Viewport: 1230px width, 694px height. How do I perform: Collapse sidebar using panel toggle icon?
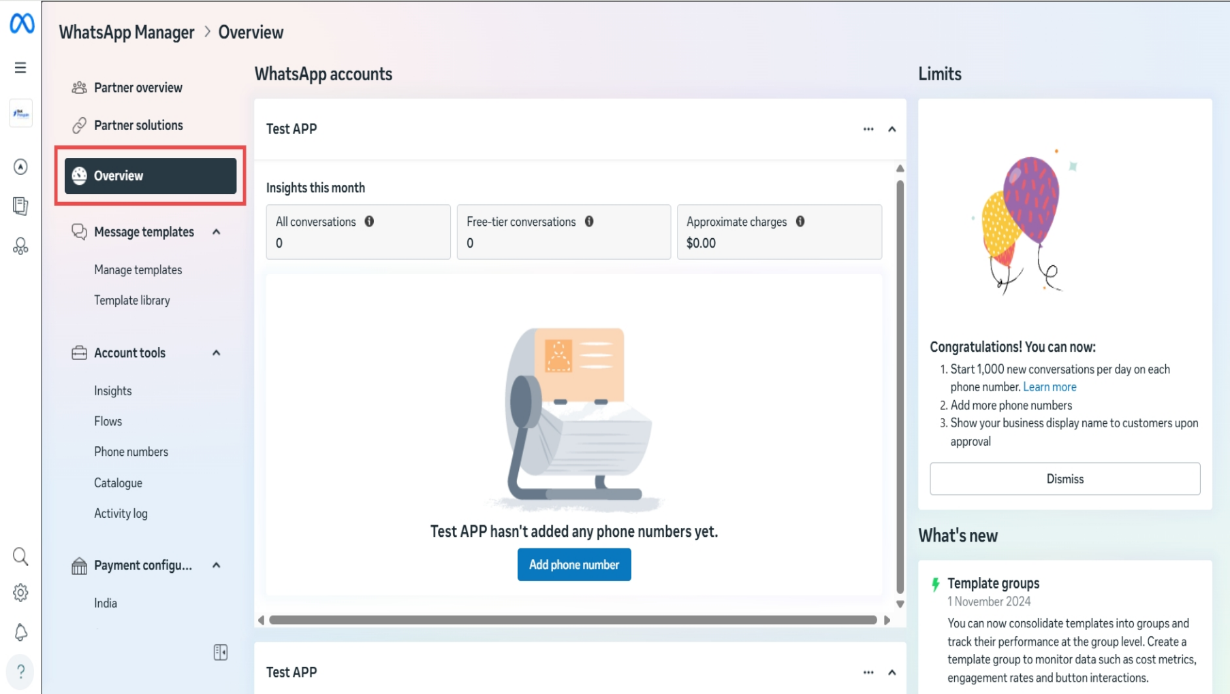click(x=220, y=652)
